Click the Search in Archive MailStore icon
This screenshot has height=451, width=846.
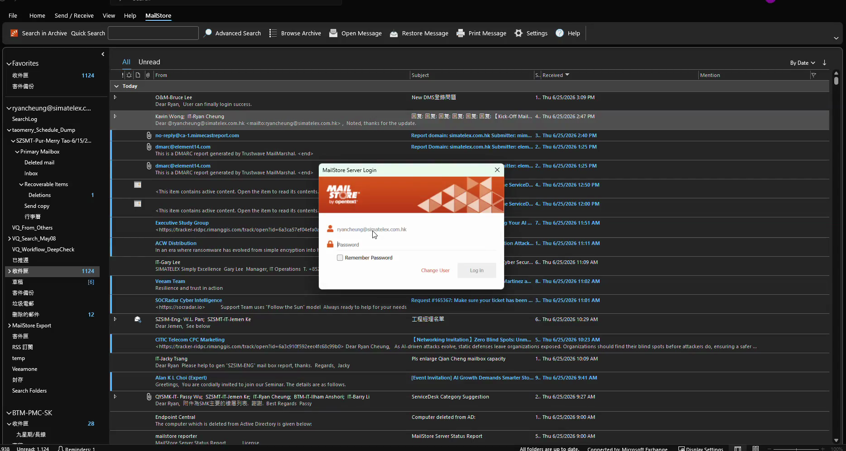[x=14, y=33]
